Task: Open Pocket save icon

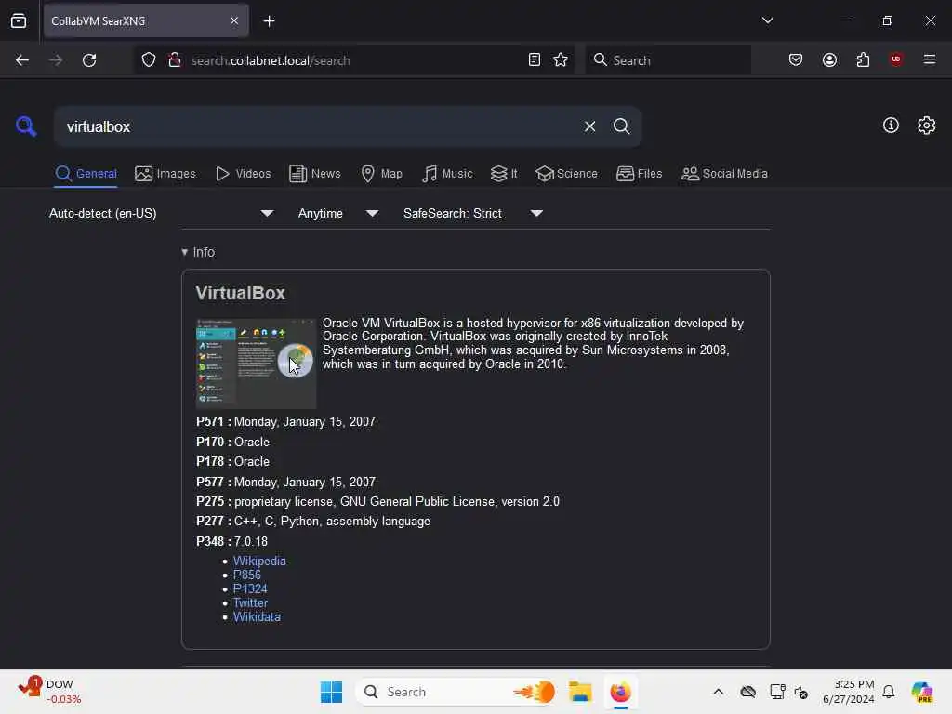Action: point(796,60)
